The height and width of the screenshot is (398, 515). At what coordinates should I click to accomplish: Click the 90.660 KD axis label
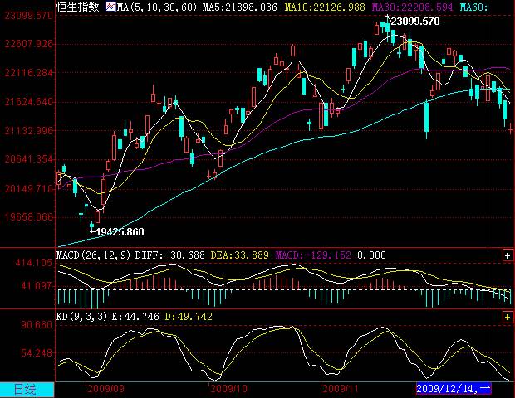tap(36, 325)
